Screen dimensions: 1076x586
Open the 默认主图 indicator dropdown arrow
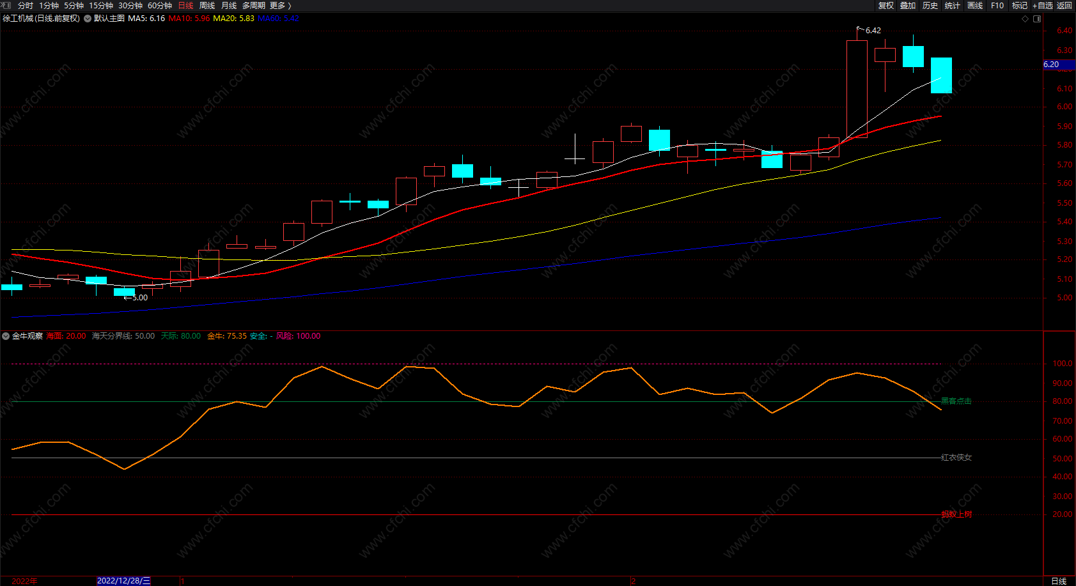tap(88, 19)
